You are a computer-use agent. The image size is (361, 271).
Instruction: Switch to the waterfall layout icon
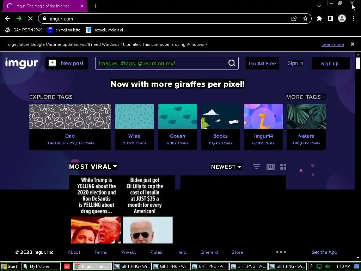[270, 167]
